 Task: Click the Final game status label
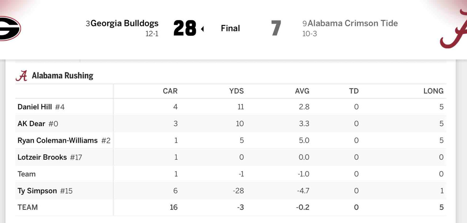tap(230, 28)
